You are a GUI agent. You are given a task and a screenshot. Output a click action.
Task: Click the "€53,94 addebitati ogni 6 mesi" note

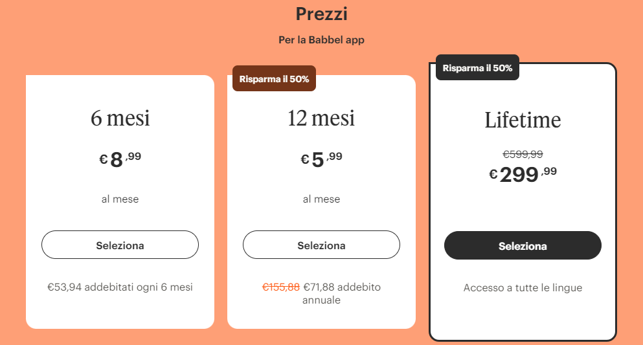click(x=120, y=287)
